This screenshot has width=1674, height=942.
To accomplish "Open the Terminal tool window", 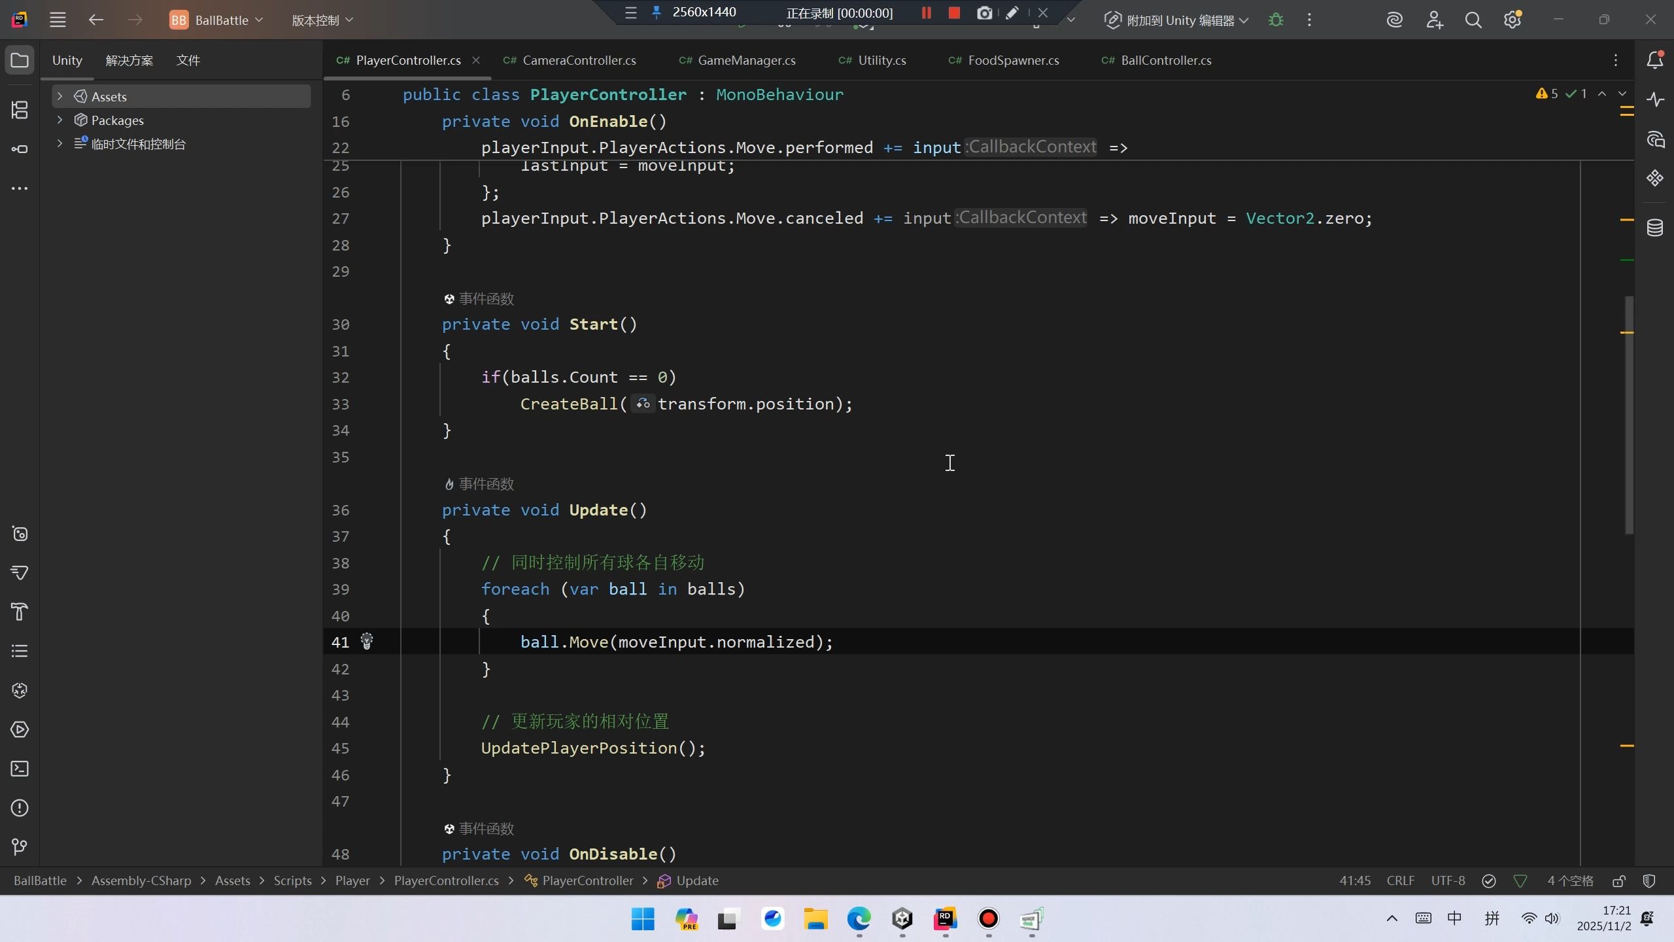I will pos(20,769).
